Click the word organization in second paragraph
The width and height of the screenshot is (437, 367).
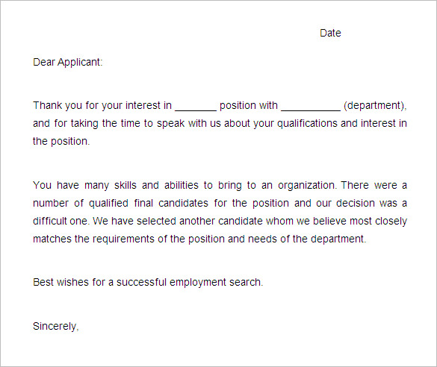308,185
